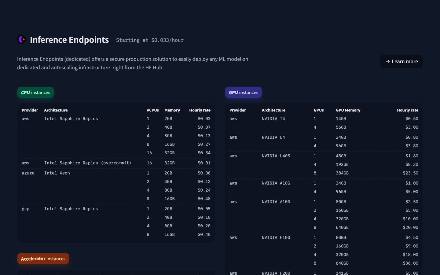
Task: Select the NVIDIA L40S architecture cell
Action: (276, 156)
